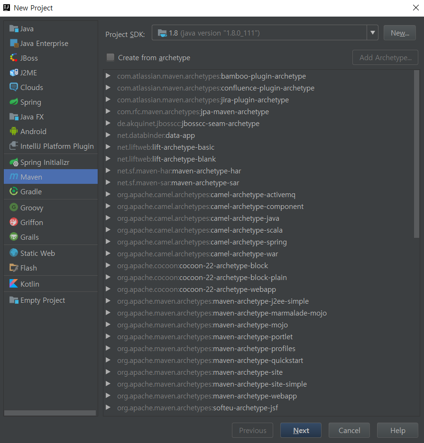Click the Grails icon

[x=14, y=237]
